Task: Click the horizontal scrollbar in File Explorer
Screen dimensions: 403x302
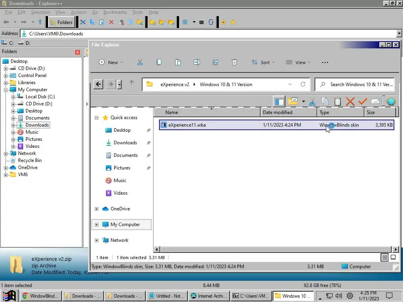Action: (x=276, y=249)
